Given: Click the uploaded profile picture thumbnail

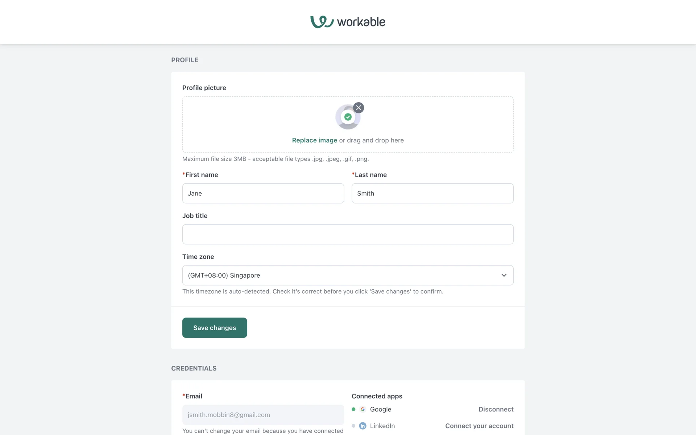Looking at the screenshot, I should [347, 117].
